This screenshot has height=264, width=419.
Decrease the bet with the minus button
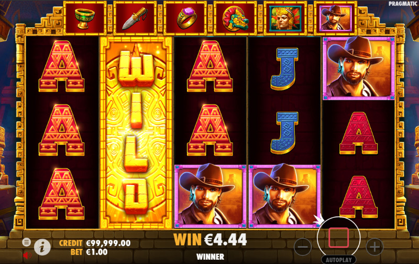point(303,247)
